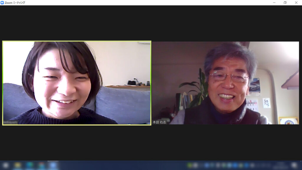
Task: Click the Zoom ミーティング window title text
Action: pos(15,3)
